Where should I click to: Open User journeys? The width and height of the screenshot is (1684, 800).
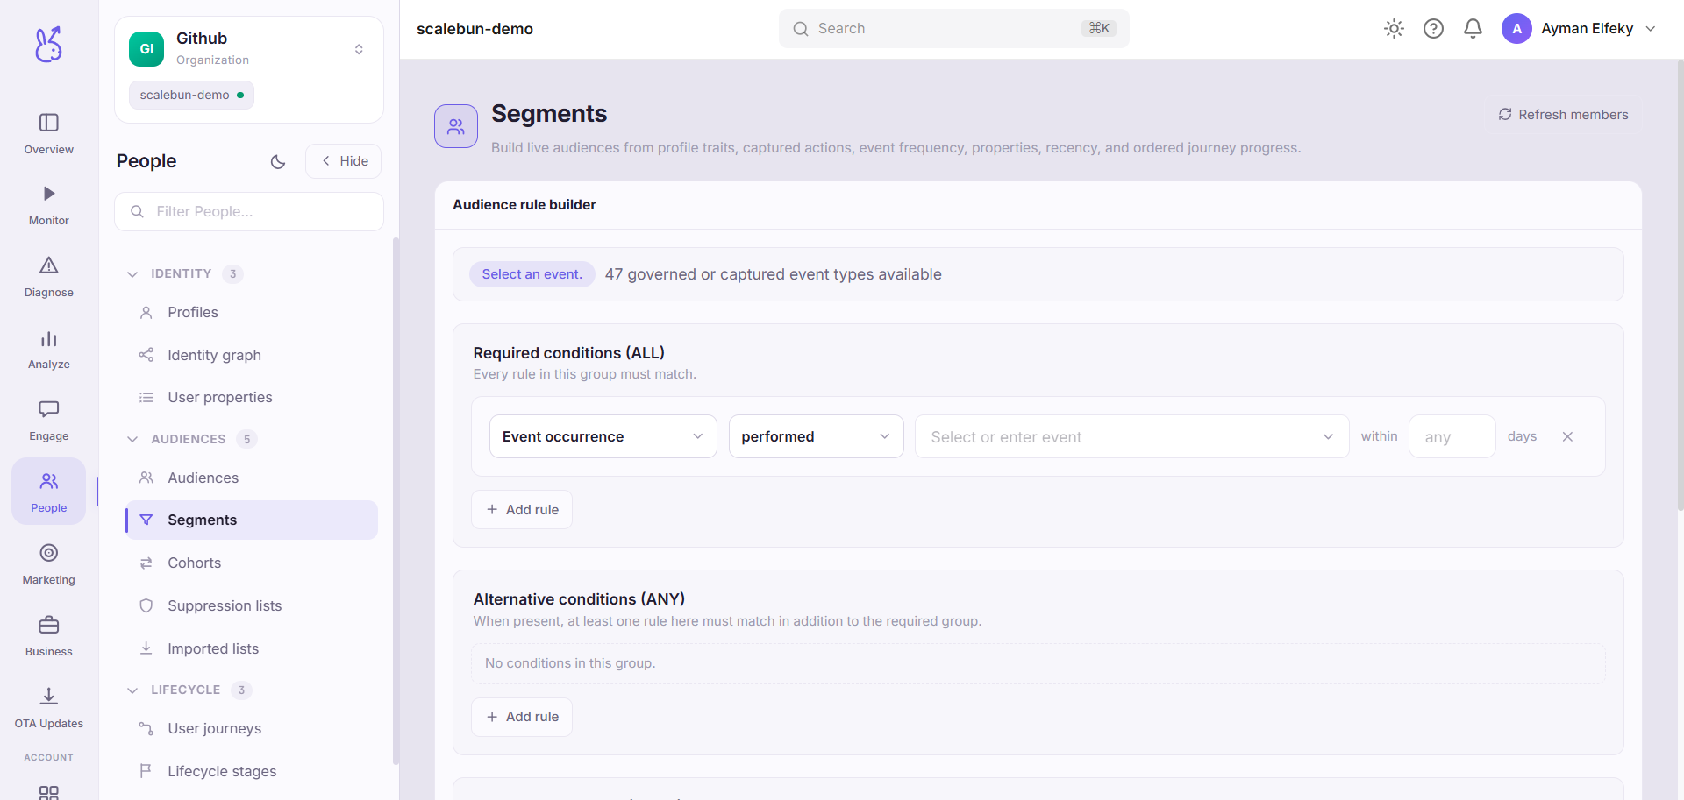coord(252,728)
